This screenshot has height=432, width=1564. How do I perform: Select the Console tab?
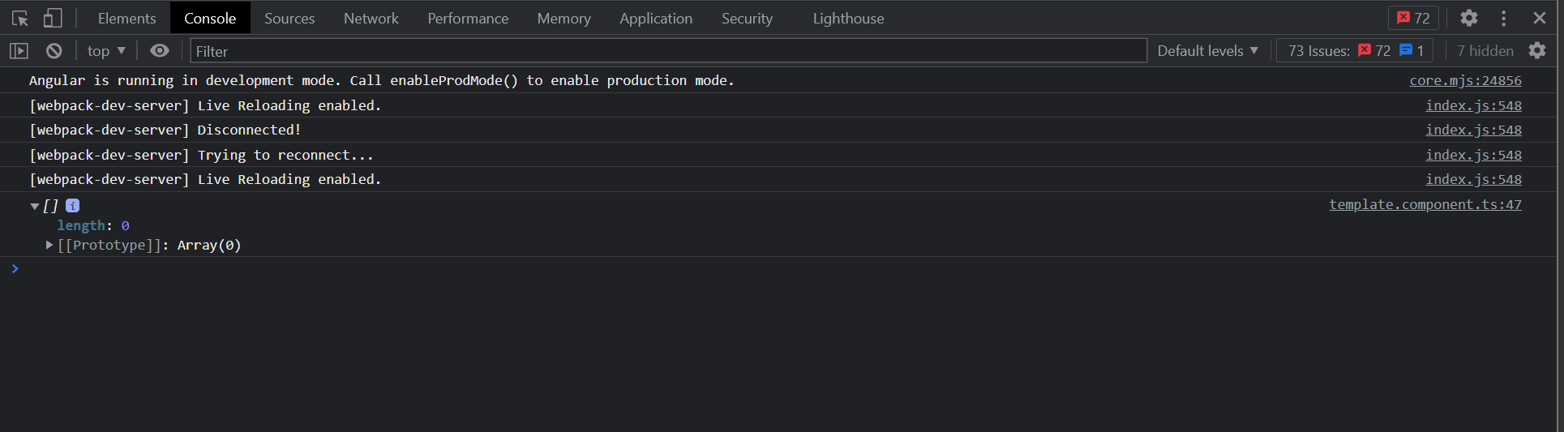coord(210,18)
